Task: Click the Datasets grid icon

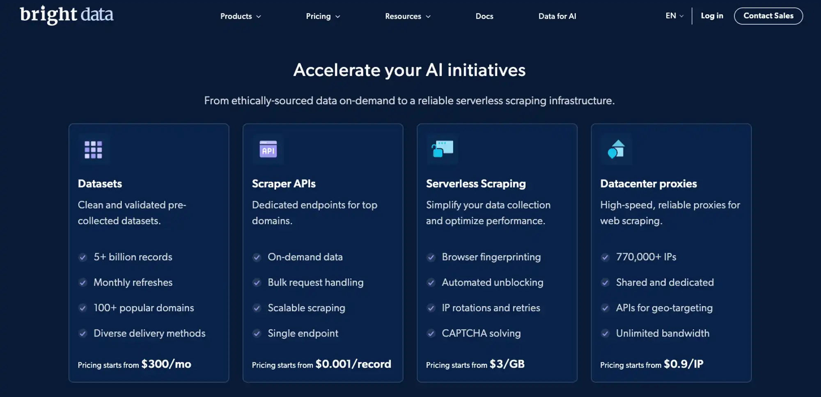Action: 93,149
